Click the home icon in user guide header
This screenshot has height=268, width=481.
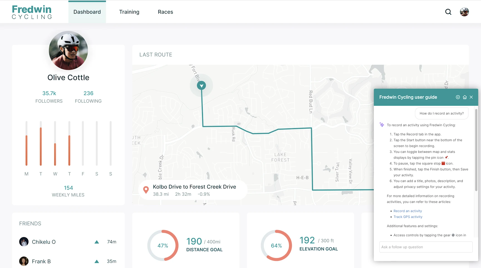pos(465,97)
